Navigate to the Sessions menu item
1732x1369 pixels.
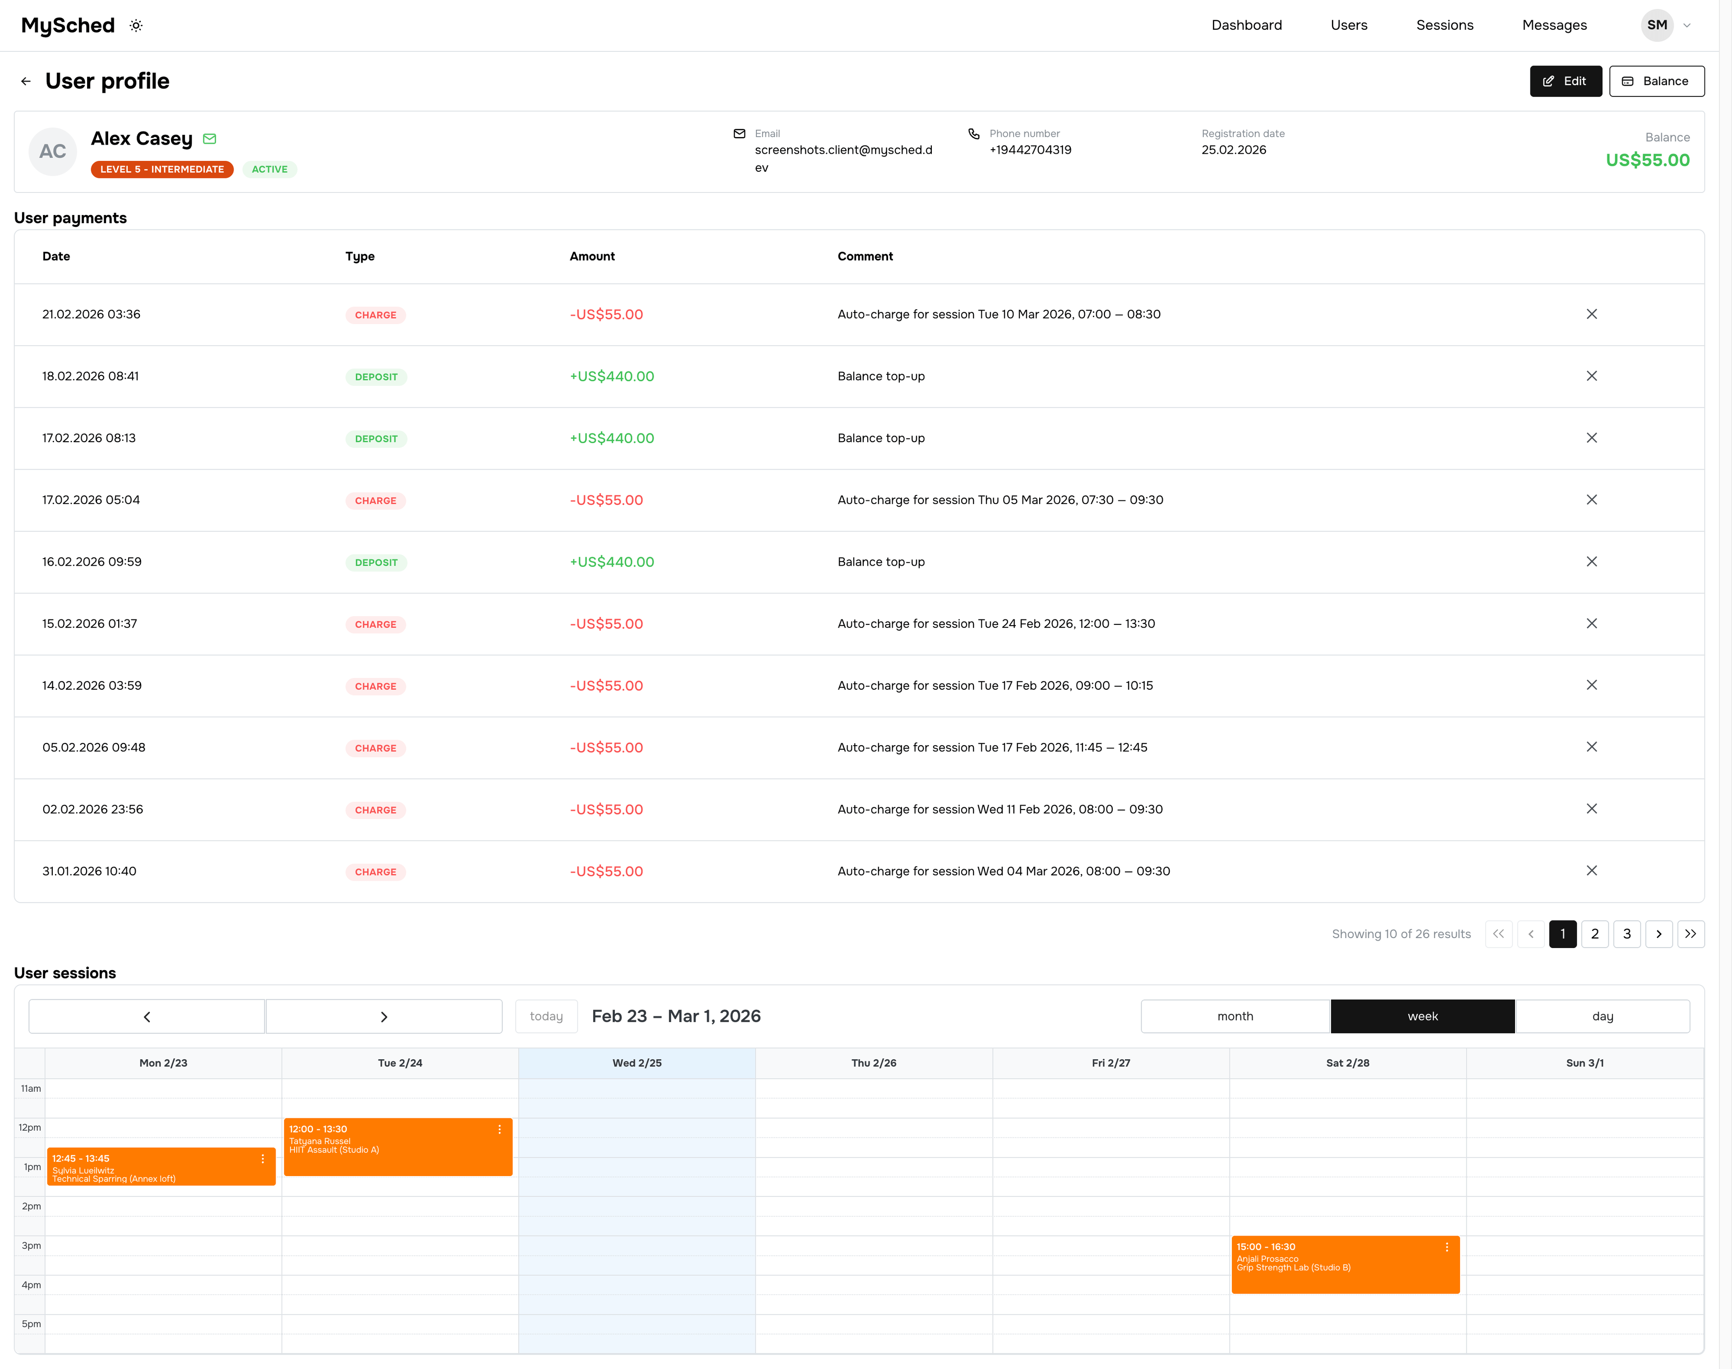[x=1444, y=25]
